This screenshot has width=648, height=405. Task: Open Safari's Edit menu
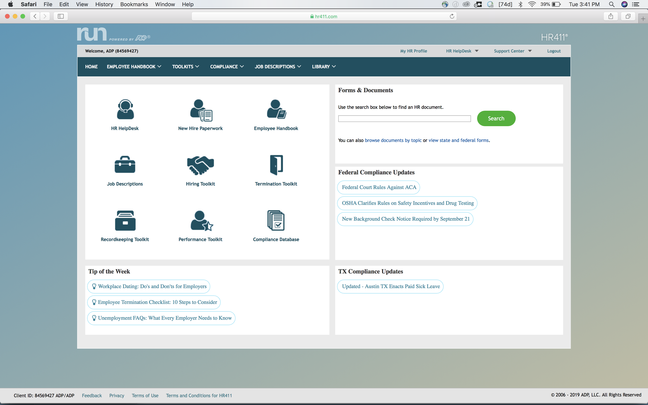(x=64, y=4)
